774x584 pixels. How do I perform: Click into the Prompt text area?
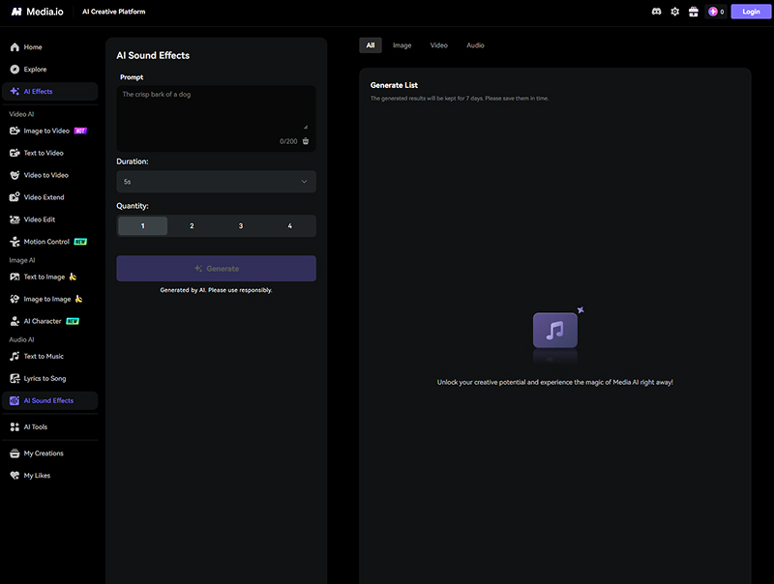(213, 108)
